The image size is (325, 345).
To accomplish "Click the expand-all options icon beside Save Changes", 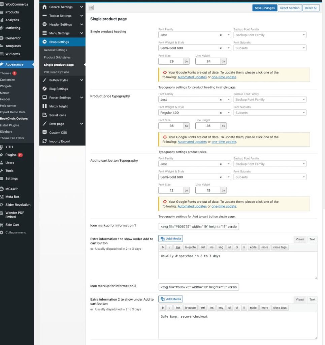I will [91, 8].
